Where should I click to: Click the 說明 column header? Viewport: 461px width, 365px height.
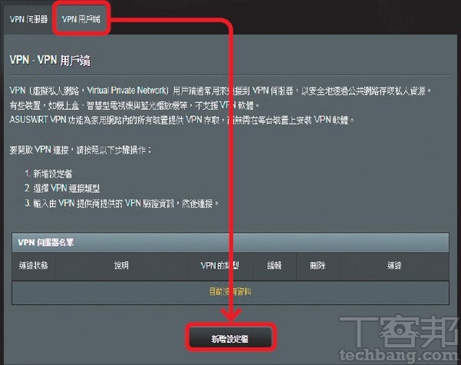pyautogui.click(x=121, y=266)
